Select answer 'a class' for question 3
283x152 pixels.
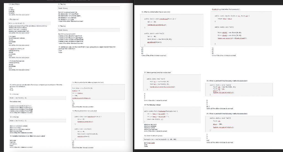click(x=11, y=8)
